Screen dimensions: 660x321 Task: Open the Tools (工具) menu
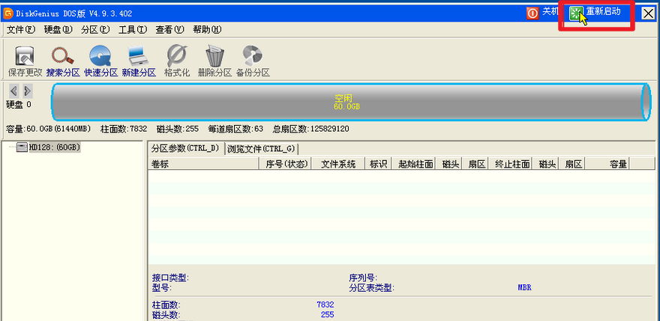(x=133, y=30)
